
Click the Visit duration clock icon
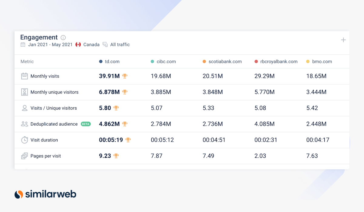tap(24, 140)
